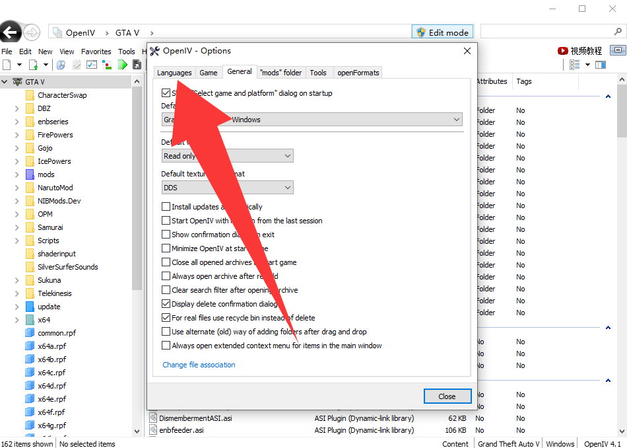
Task: Enable Install updates automatically checkbox
Action: click(x=166, y=207)
